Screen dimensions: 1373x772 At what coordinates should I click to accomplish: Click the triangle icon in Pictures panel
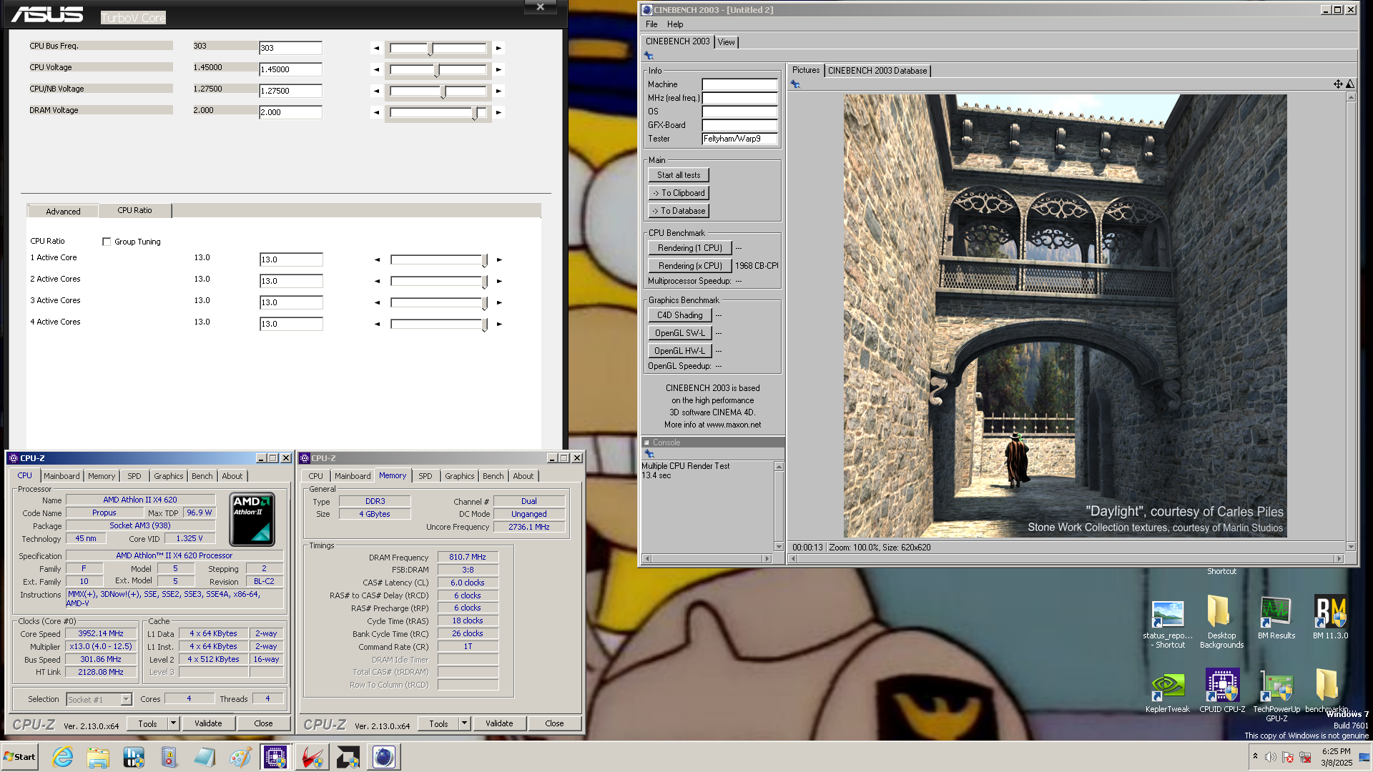coord(1350,84)
